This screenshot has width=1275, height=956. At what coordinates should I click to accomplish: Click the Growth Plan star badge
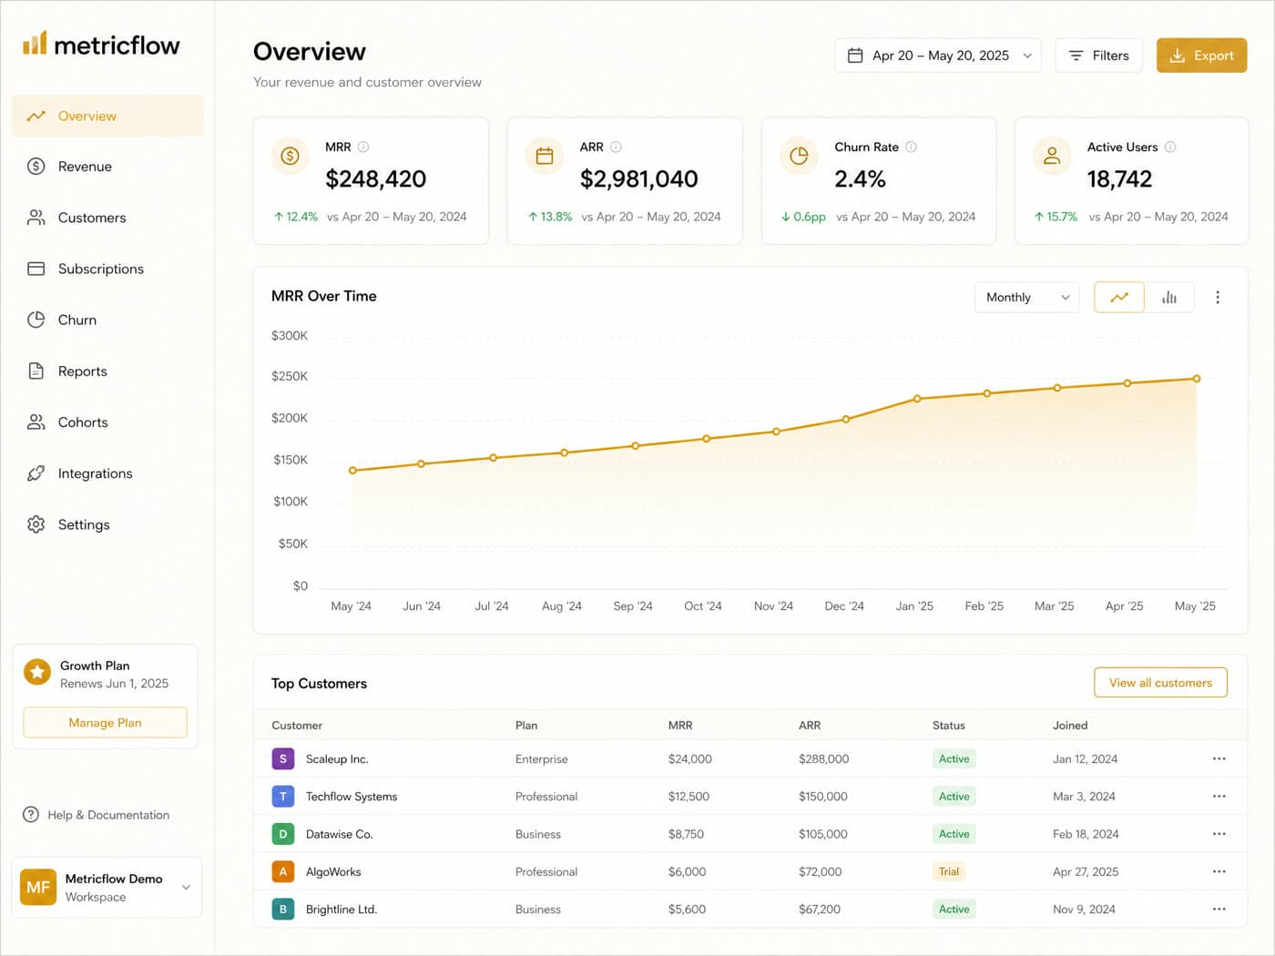[x=37, y=672]
